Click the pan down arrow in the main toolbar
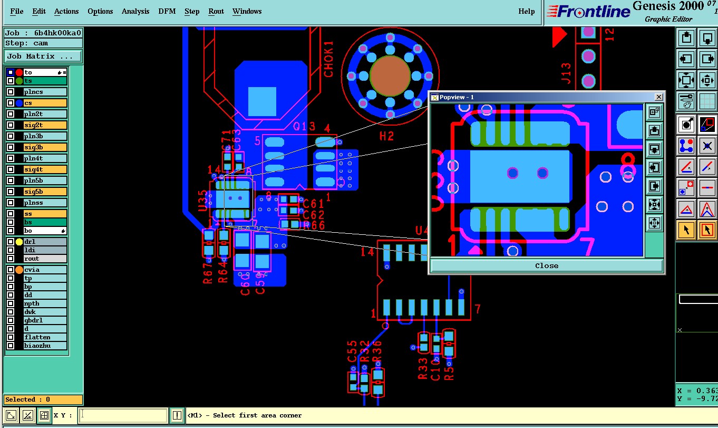This screenshot has height=428, width=718. (x=707, y=38)
